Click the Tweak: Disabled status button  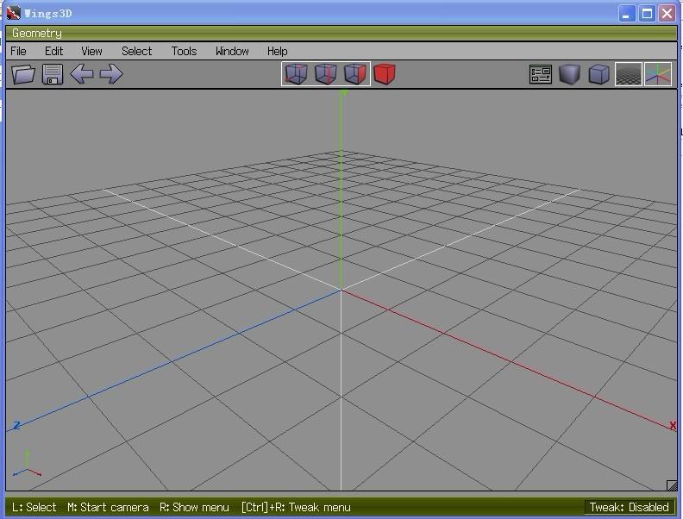tap(629, 507)
